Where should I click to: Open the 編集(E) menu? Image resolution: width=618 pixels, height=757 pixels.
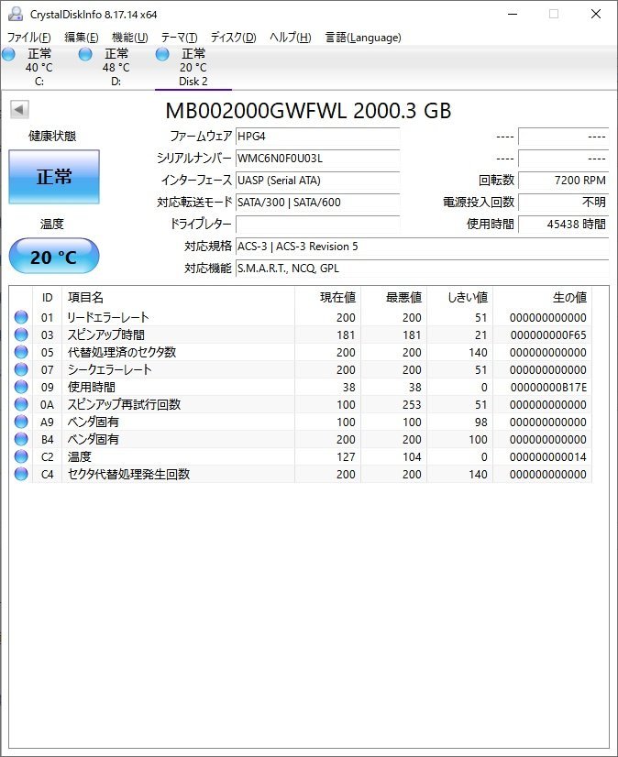pos(82,38)
